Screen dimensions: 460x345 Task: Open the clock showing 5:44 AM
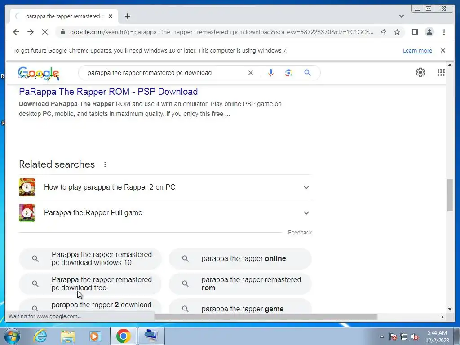[437, 336]
